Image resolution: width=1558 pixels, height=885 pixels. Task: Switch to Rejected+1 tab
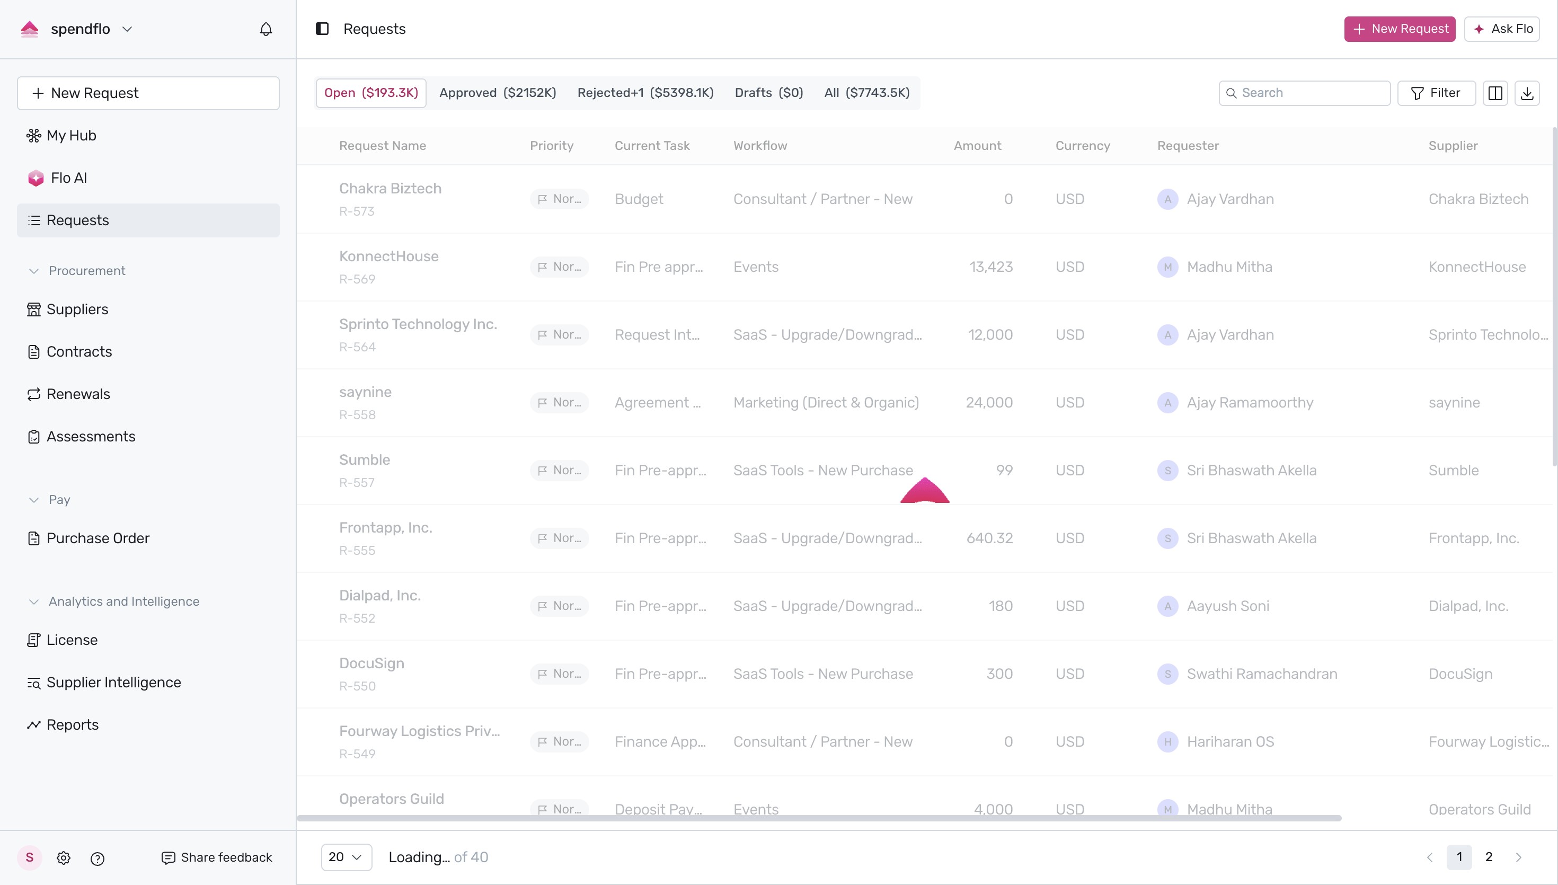pyautogui.click(x=645, y=93)
